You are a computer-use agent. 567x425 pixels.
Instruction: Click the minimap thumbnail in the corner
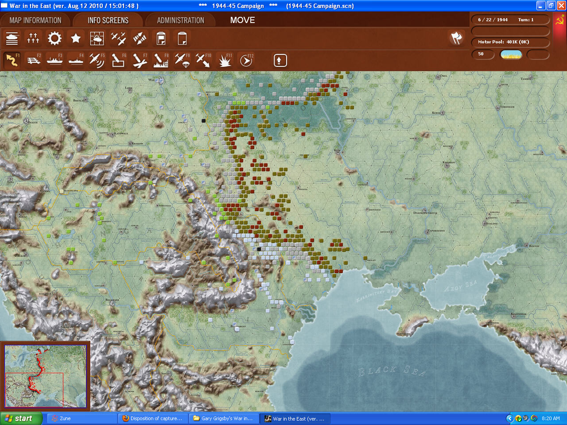click(x=45, y=376)
